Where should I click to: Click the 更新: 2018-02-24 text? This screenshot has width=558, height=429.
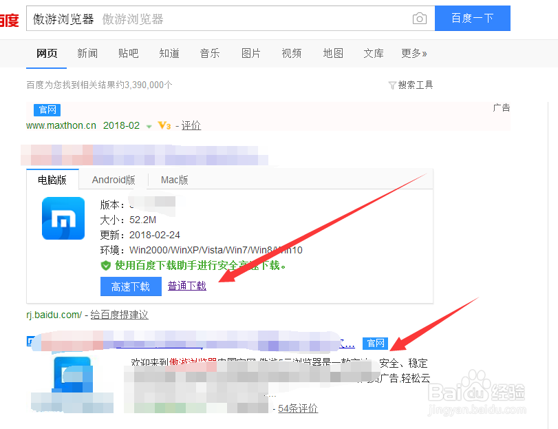140,235
